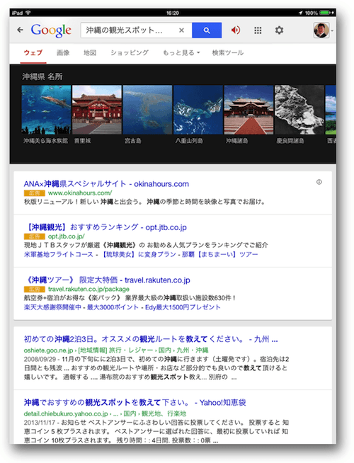Tap the blue magnifier search button

tap(207, 30)
